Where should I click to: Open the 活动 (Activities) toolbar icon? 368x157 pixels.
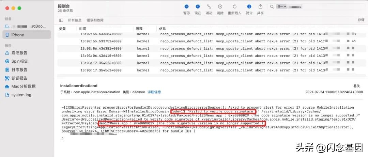(209, 6)
